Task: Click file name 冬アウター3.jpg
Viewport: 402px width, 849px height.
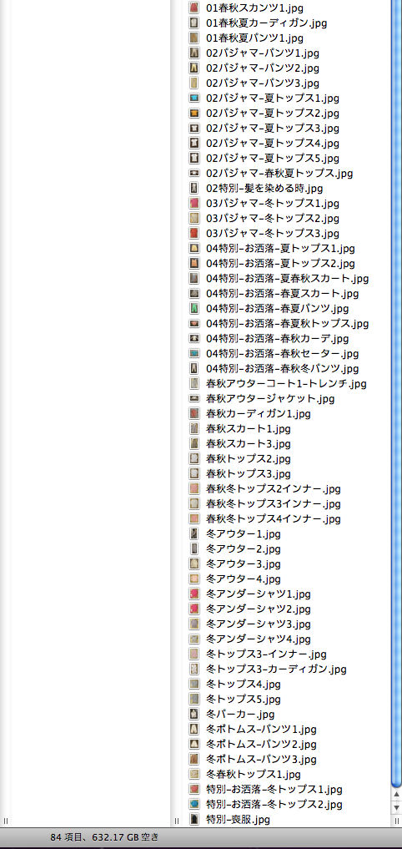Action: click(x=244, y=564)
